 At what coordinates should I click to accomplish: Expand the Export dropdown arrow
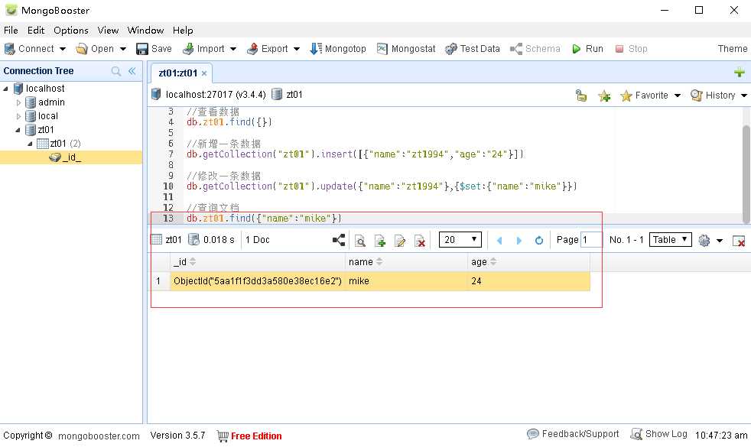297,49
